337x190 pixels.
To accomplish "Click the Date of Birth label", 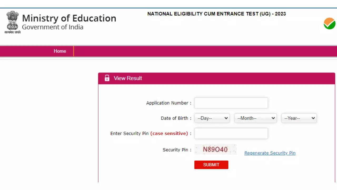I will [175, 118].
